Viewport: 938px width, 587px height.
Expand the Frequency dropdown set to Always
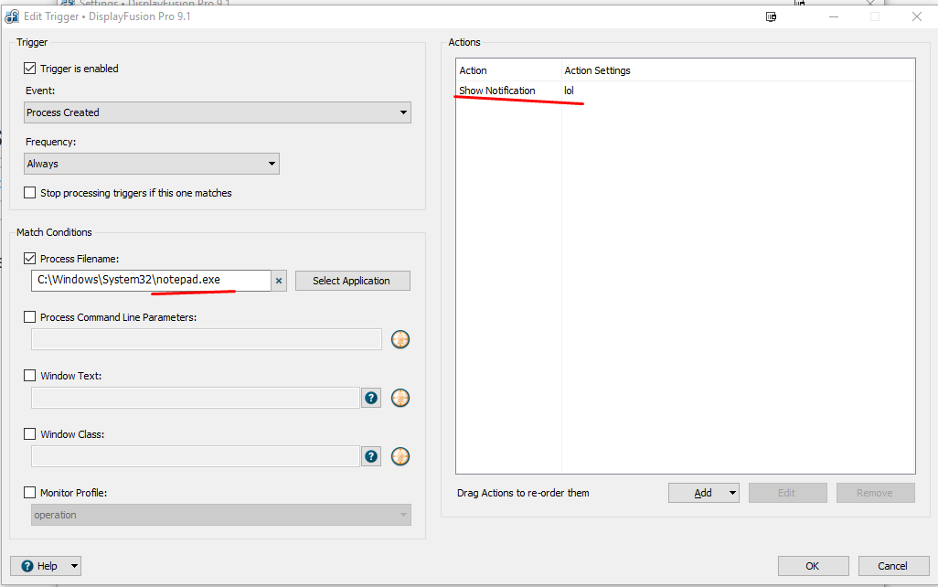[x=152, y=164]
